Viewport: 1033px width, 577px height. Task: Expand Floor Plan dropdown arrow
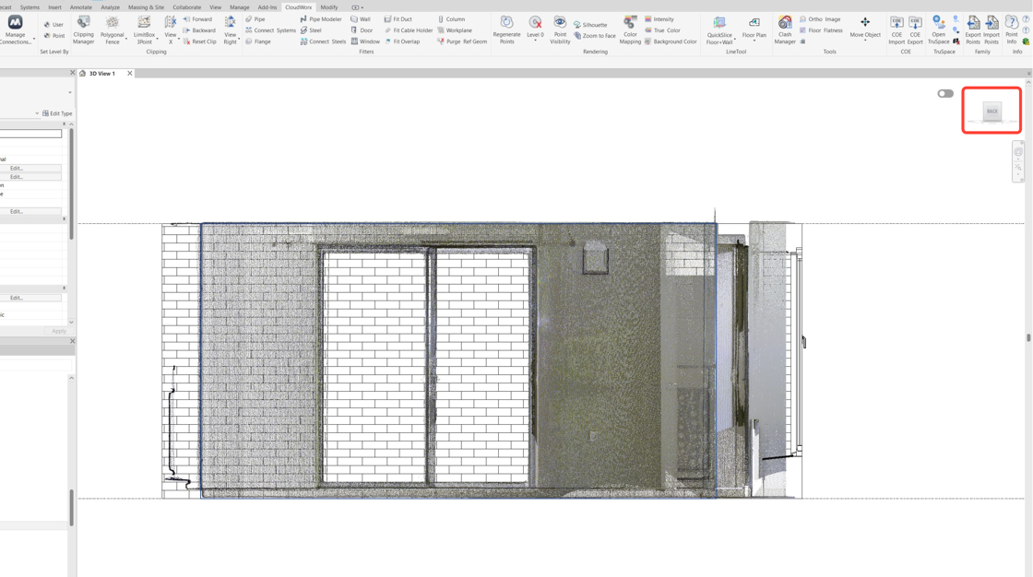(754, 41)
